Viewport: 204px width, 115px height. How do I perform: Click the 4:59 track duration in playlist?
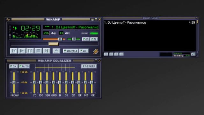[192, 22]
